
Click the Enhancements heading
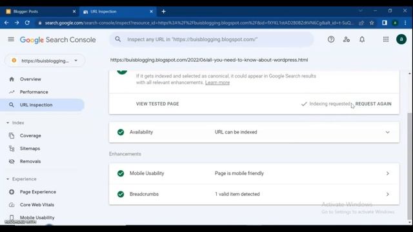point(125,154)
